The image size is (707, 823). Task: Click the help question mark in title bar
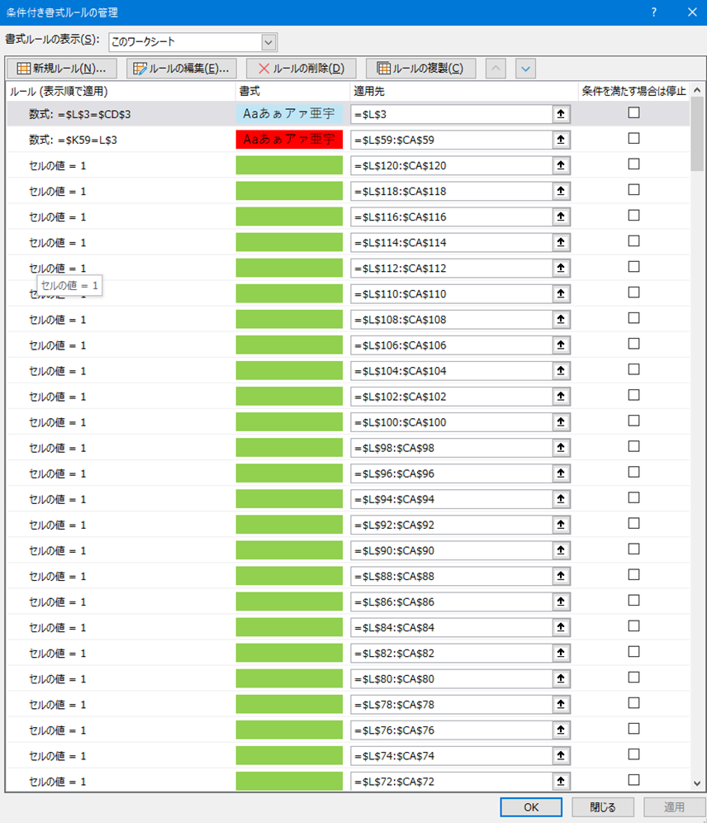click(653, 12)
